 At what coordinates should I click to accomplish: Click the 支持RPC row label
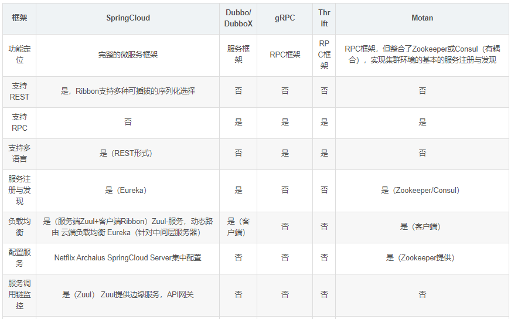tap(19, 123)
